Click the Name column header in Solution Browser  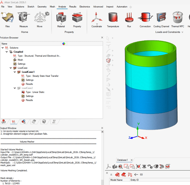[x=31, y=44]
